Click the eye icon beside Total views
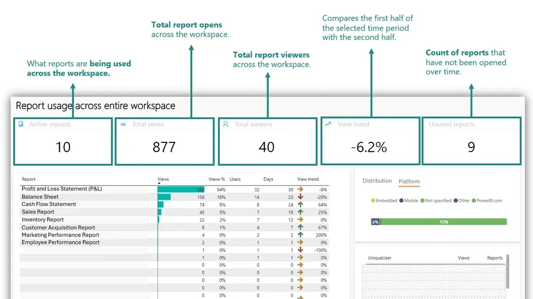The height and width of the screenshot is (299, 533). (123, 124)
